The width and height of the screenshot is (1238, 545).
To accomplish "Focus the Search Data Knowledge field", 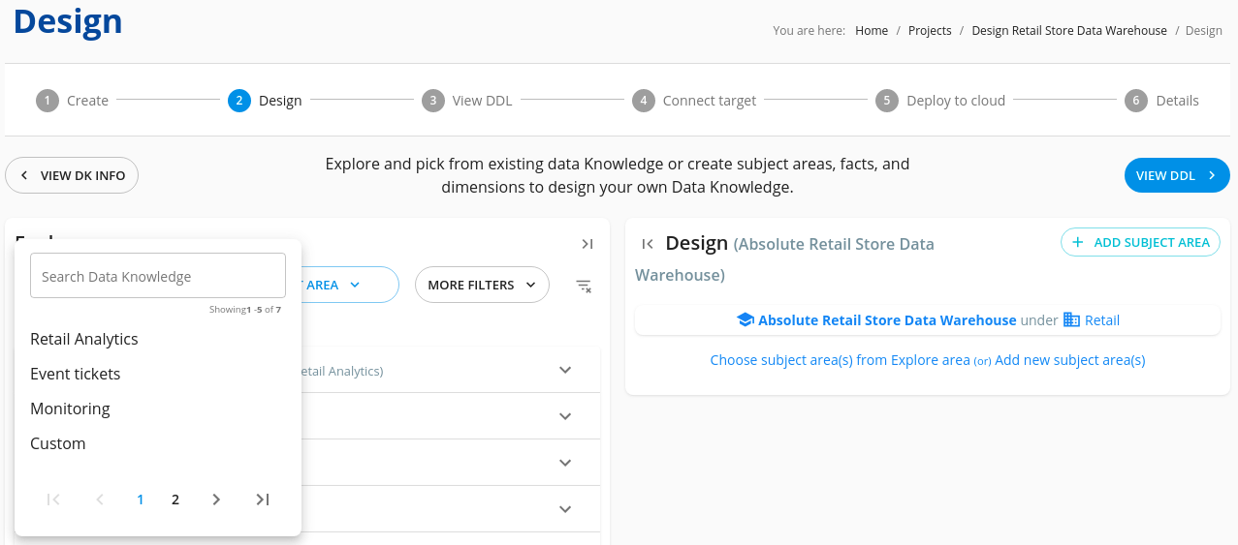I will point(158,276).
